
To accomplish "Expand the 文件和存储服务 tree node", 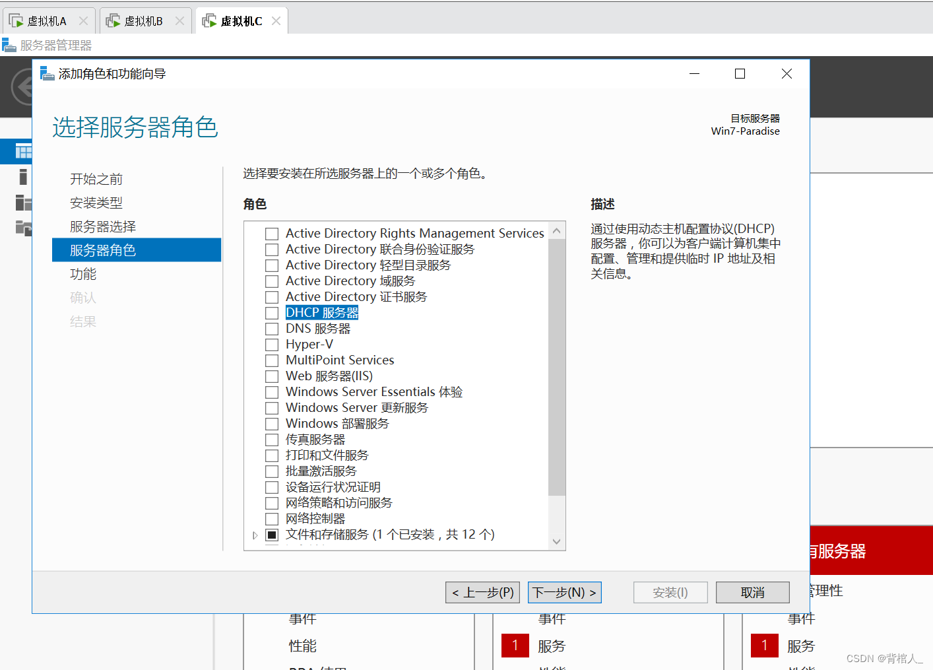I will (255, 535).
